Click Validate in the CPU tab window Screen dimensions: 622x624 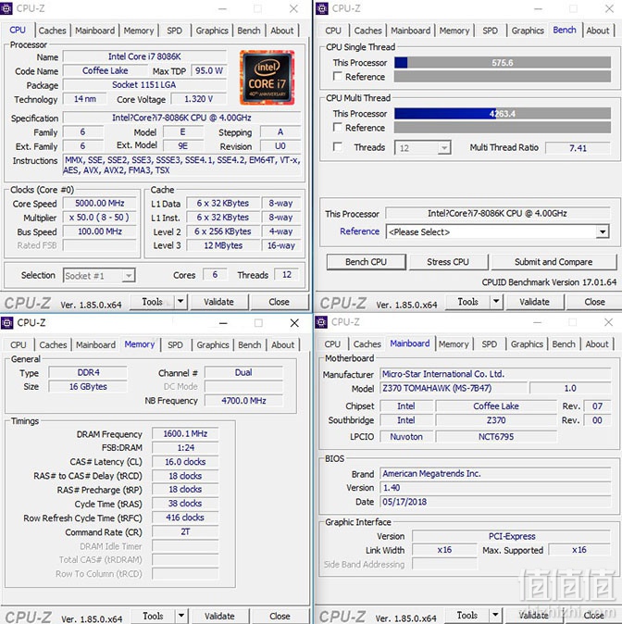pos(218,302)
